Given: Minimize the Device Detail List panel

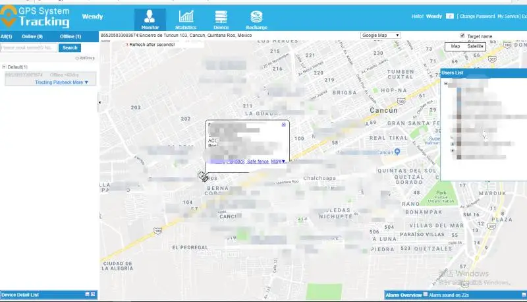Looking at the screenshot, I should click(x=88, y=294).
